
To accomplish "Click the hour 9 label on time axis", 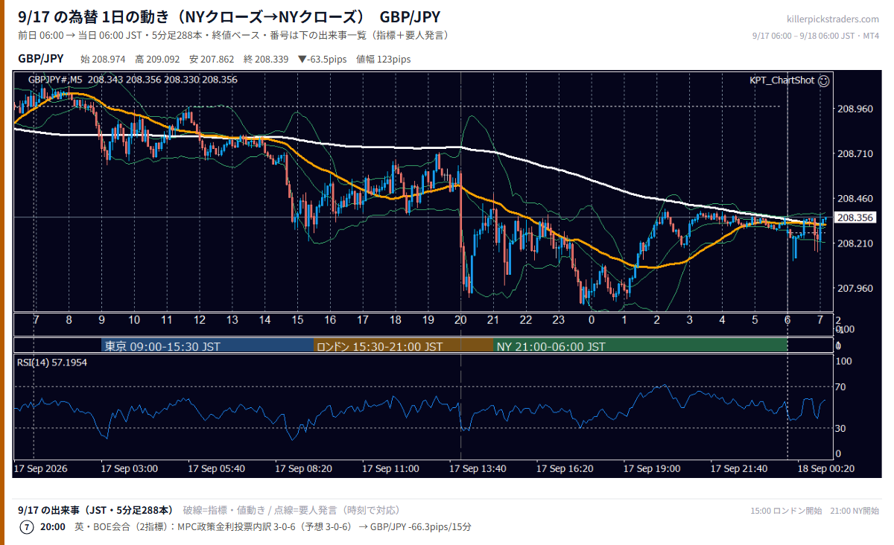I will coord(101,320).
